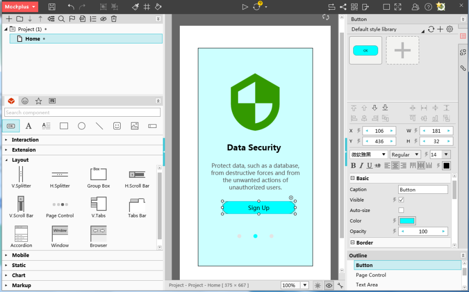Select the circle shape tool
469x292 pixels.
point(82,126)
